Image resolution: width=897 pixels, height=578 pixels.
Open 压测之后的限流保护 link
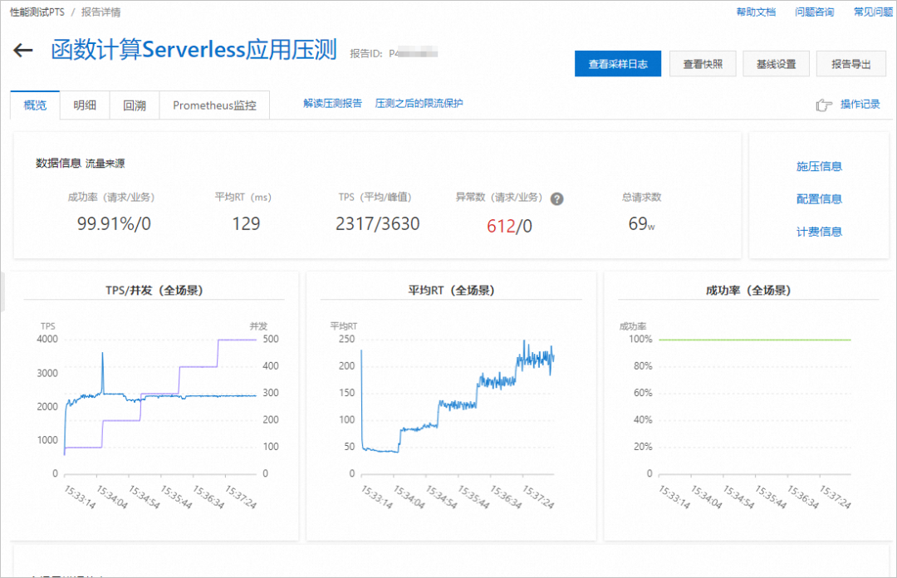click(419, 104)
